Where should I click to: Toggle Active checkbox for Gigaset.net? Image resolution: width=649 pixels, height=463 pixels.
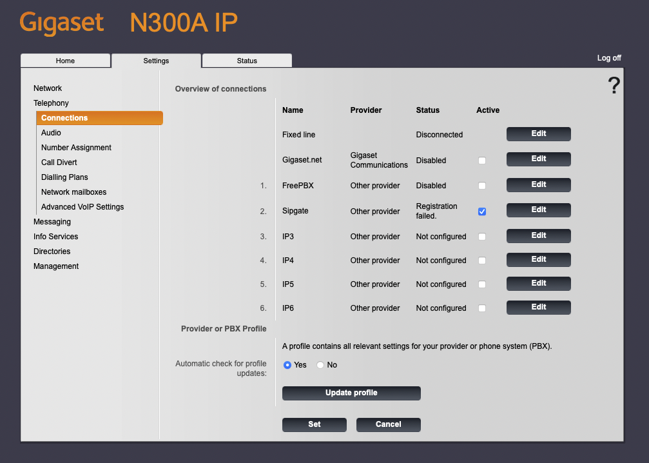482,161
